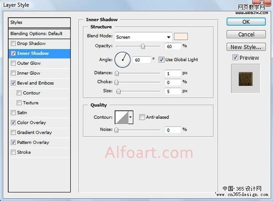This screenshot has height=201, width=273.
Task: Click the Noise value field
Action: 173,130
